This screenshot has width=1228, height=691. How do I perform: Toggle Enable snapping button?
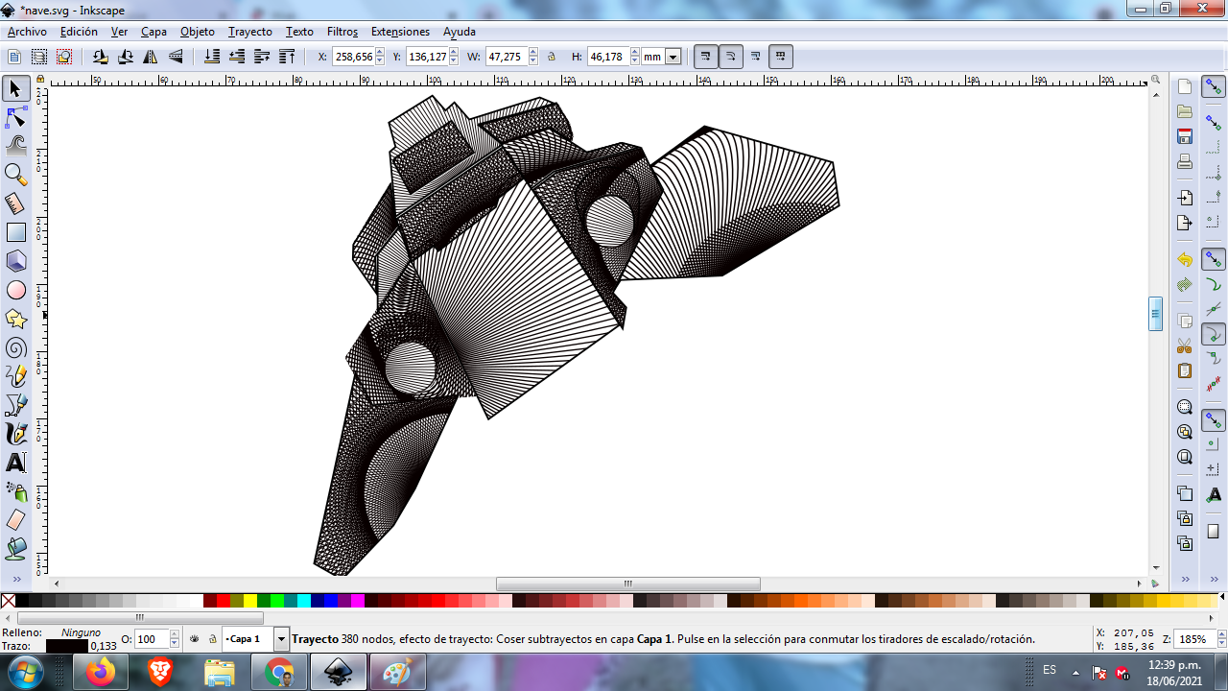1214,86
